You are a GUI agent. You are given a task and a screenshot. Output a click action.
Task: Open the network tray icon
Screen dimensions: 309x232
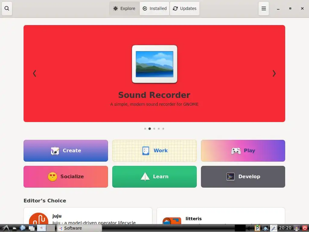(266, 228)
